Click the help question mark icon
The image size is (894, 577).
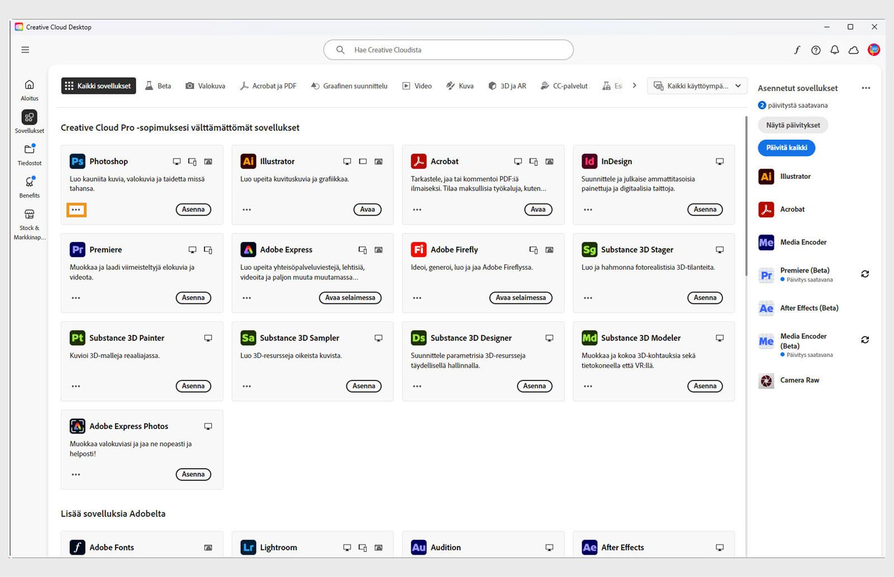(816, 50)
